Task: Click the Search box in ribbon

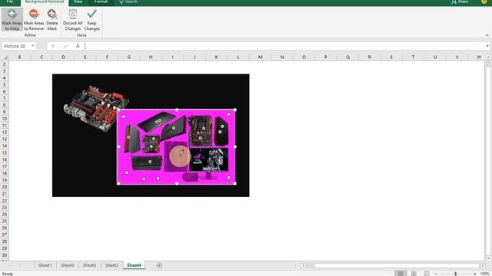Action: [128, 2]
